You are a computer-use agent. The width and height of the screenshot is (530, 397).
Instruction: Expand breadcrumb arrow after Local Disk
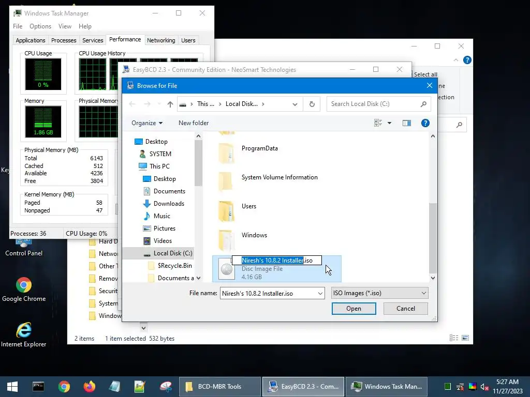click(263, 104)
